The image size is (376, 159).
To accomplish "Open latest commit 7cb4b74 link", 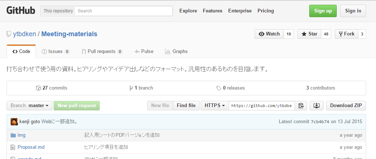I will [320, 122].
